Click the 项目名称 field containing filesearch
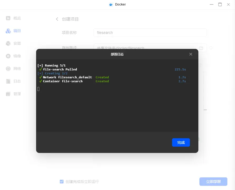The width and height of the screenshot is (235, 190). (150, 33)
